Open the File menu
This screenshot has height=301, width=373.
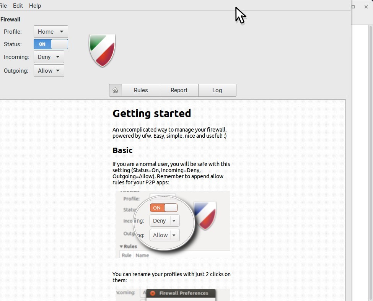click(3, 6)
